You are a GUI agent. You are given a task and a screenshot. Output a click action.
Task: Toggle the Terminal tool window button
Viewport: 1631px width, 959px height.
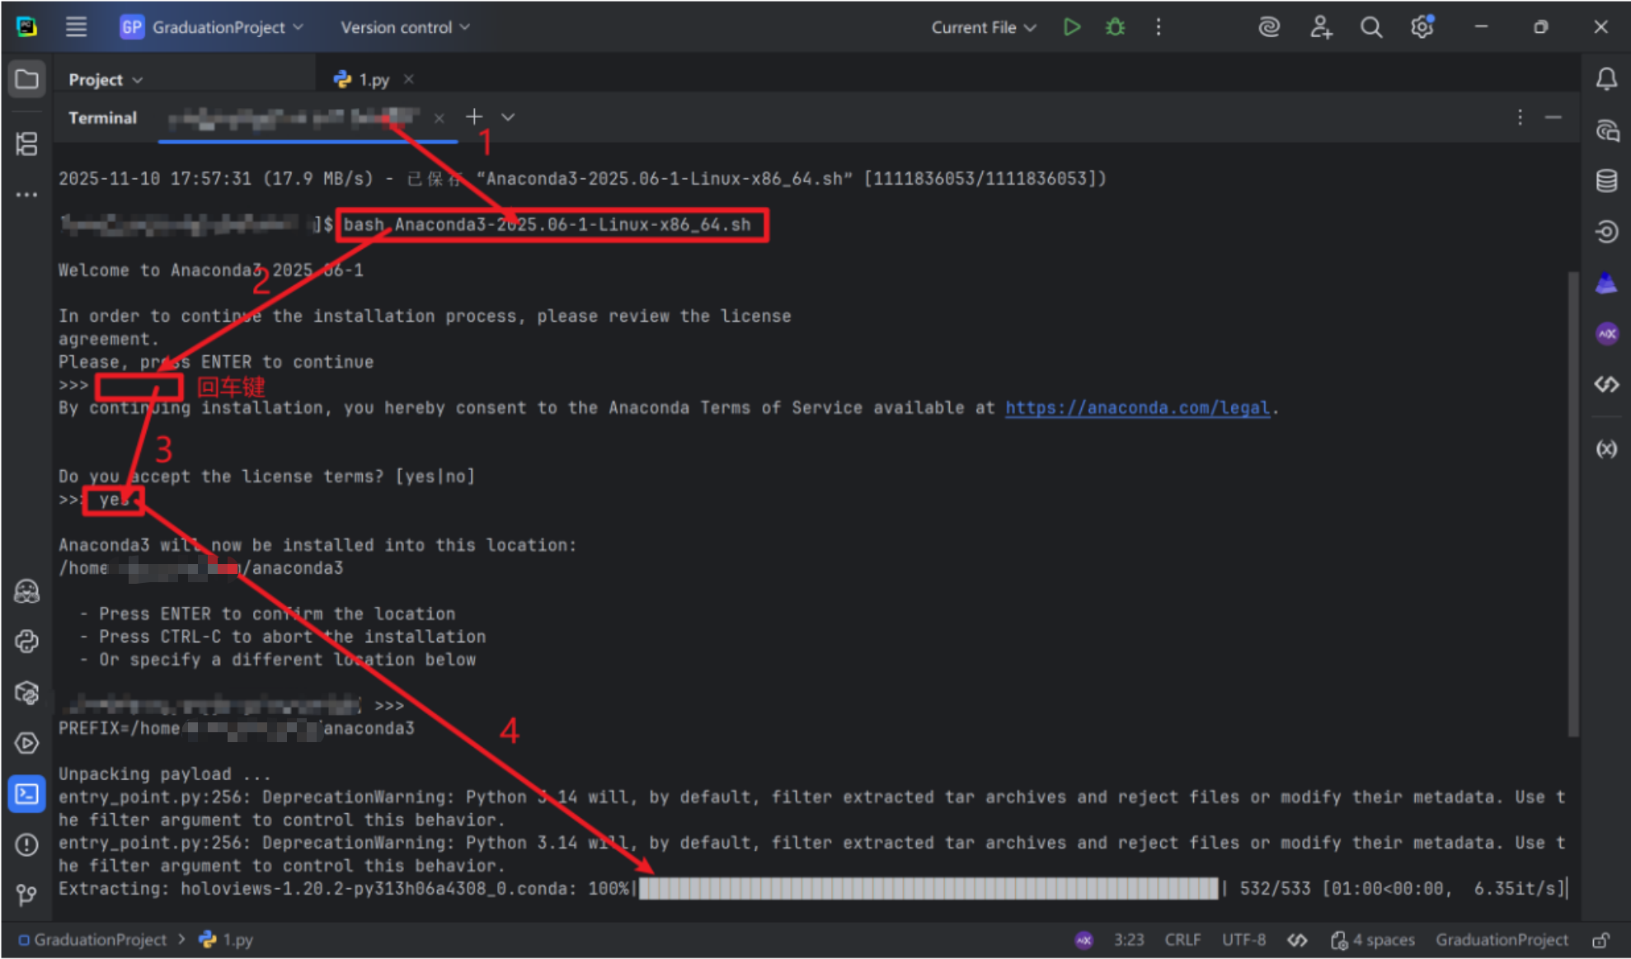coord(26,794)
